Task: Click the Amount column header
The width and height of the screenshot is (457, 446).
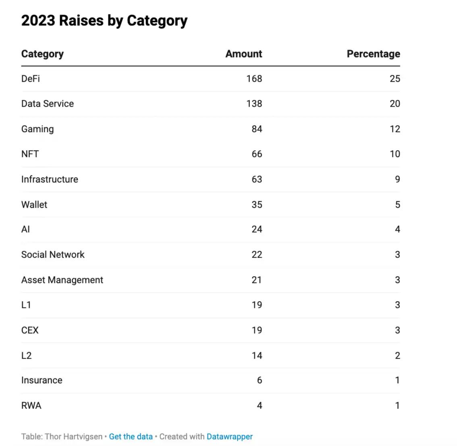Action: [x=243, y=54]
